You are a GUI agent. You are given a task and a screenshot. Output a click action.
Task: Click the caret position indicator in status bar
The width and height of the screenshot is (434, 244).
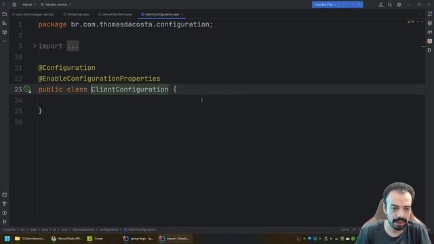pos(345,230)
